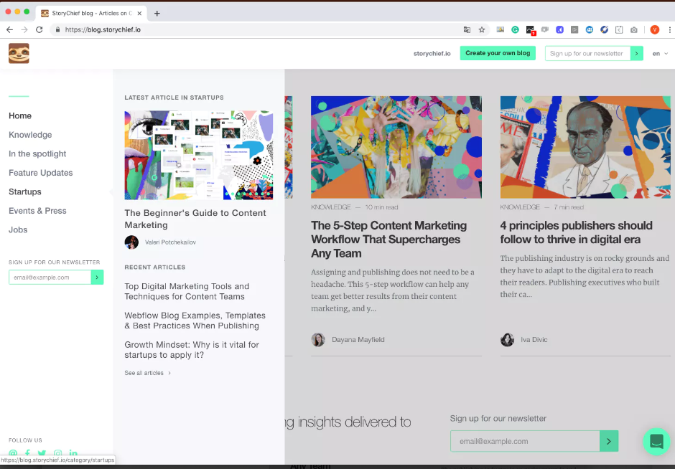Open Feature Updates category
675x469 pixels.
[40, 172]
